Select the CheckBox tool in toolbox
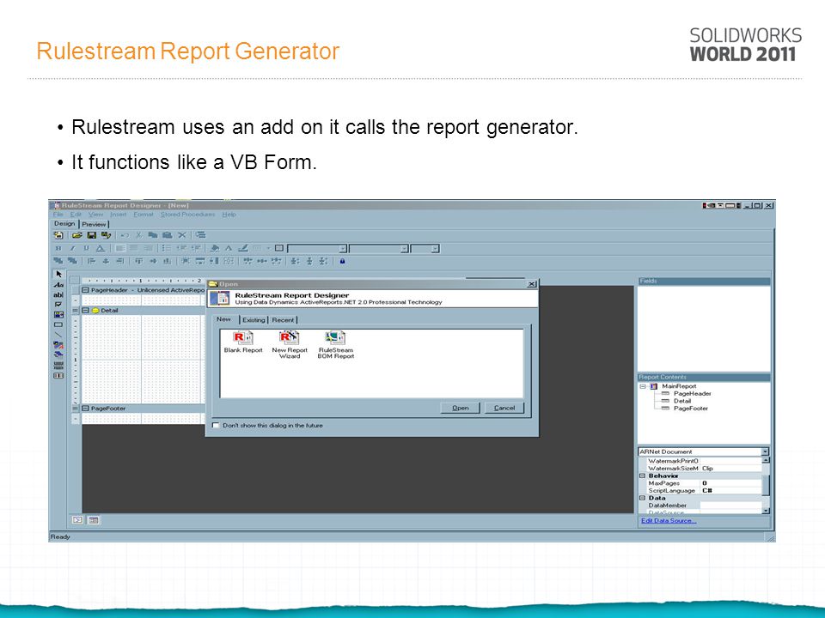 pos(58,305)
